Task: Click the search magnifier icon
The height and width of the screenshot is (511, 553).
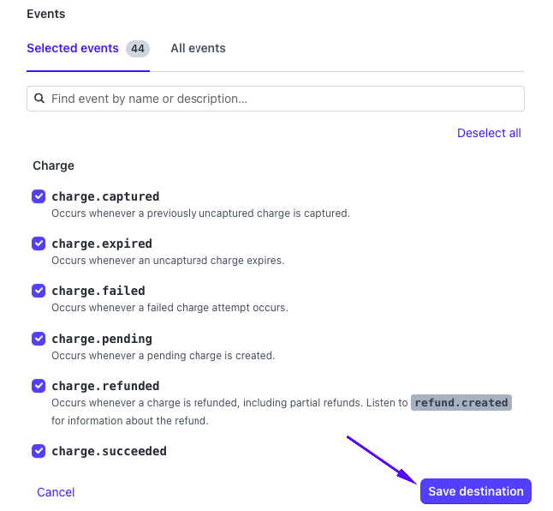Action: click(39, 99)
